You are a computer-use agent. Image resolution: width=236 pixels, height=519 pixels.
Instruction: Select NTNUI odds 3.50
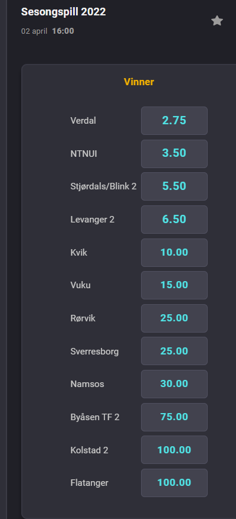click(x=174, y=154)
